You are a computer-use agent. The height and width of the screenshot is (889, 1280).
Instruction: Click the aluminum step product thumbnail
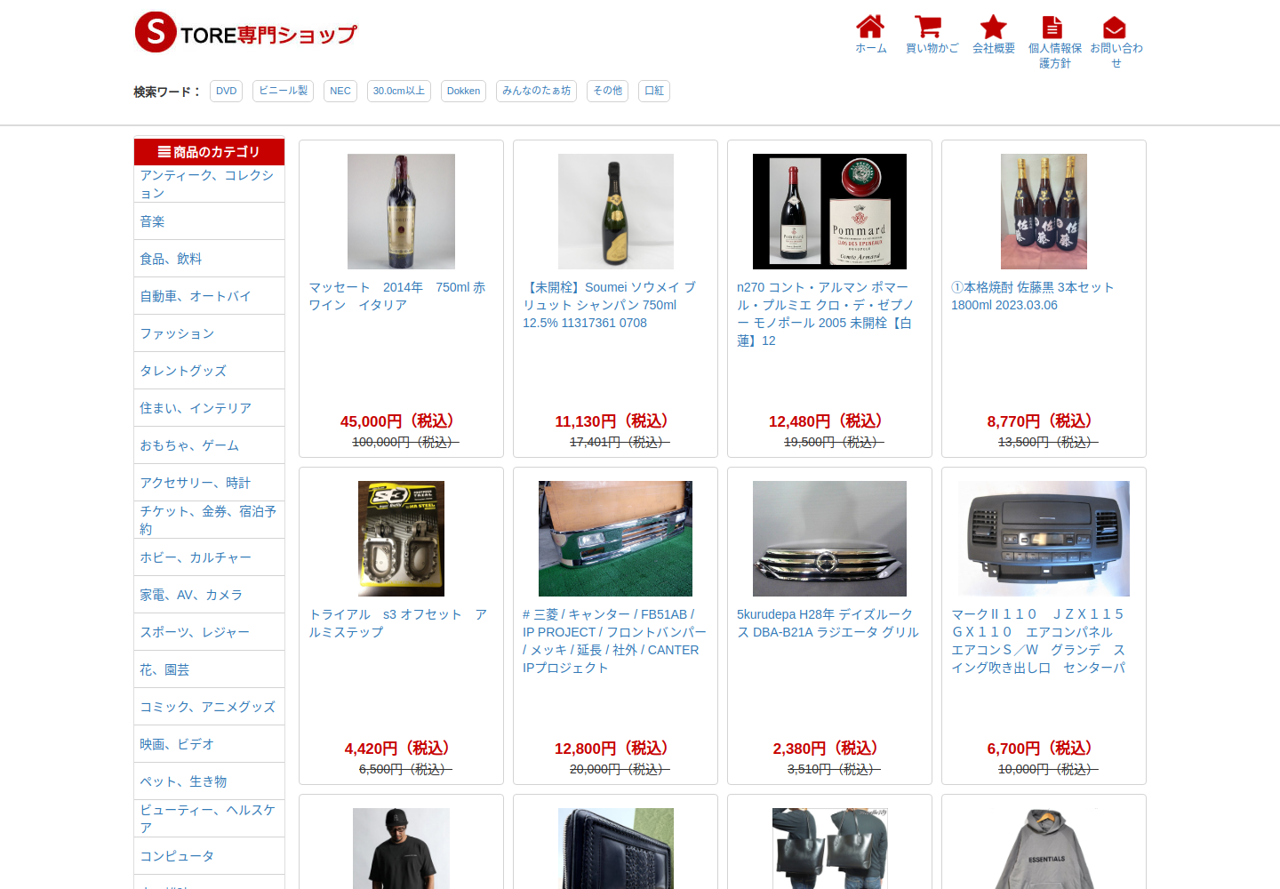[x=401, y=539]
